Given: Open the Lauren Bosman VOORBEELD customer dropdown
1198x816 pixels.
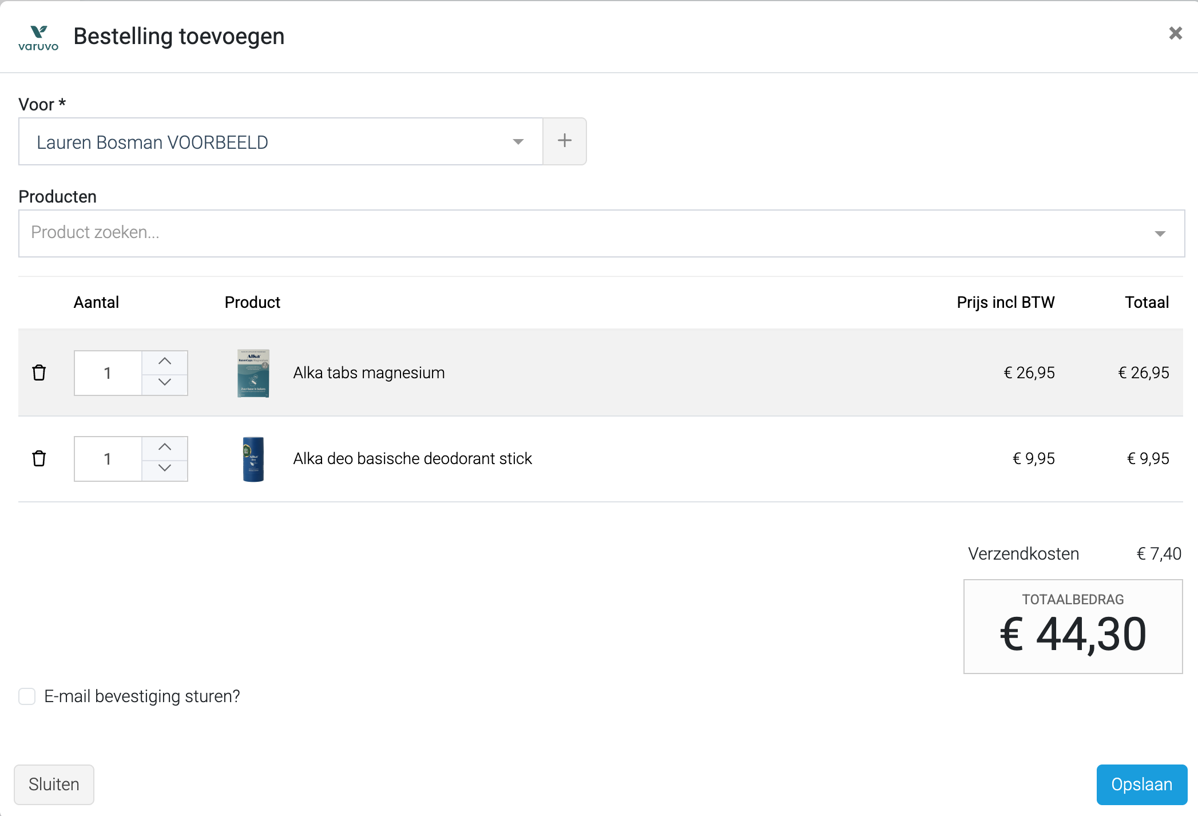Looking at the screenshot, I should click(280, 141).
